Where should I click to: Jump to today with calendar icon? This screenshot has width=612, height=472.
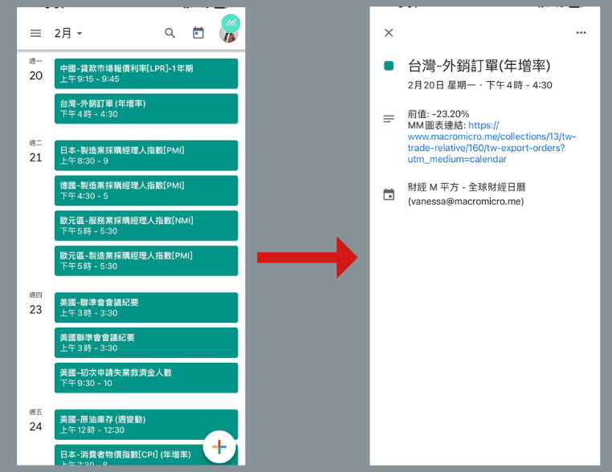pyautogui.click(x=198, y=33)
